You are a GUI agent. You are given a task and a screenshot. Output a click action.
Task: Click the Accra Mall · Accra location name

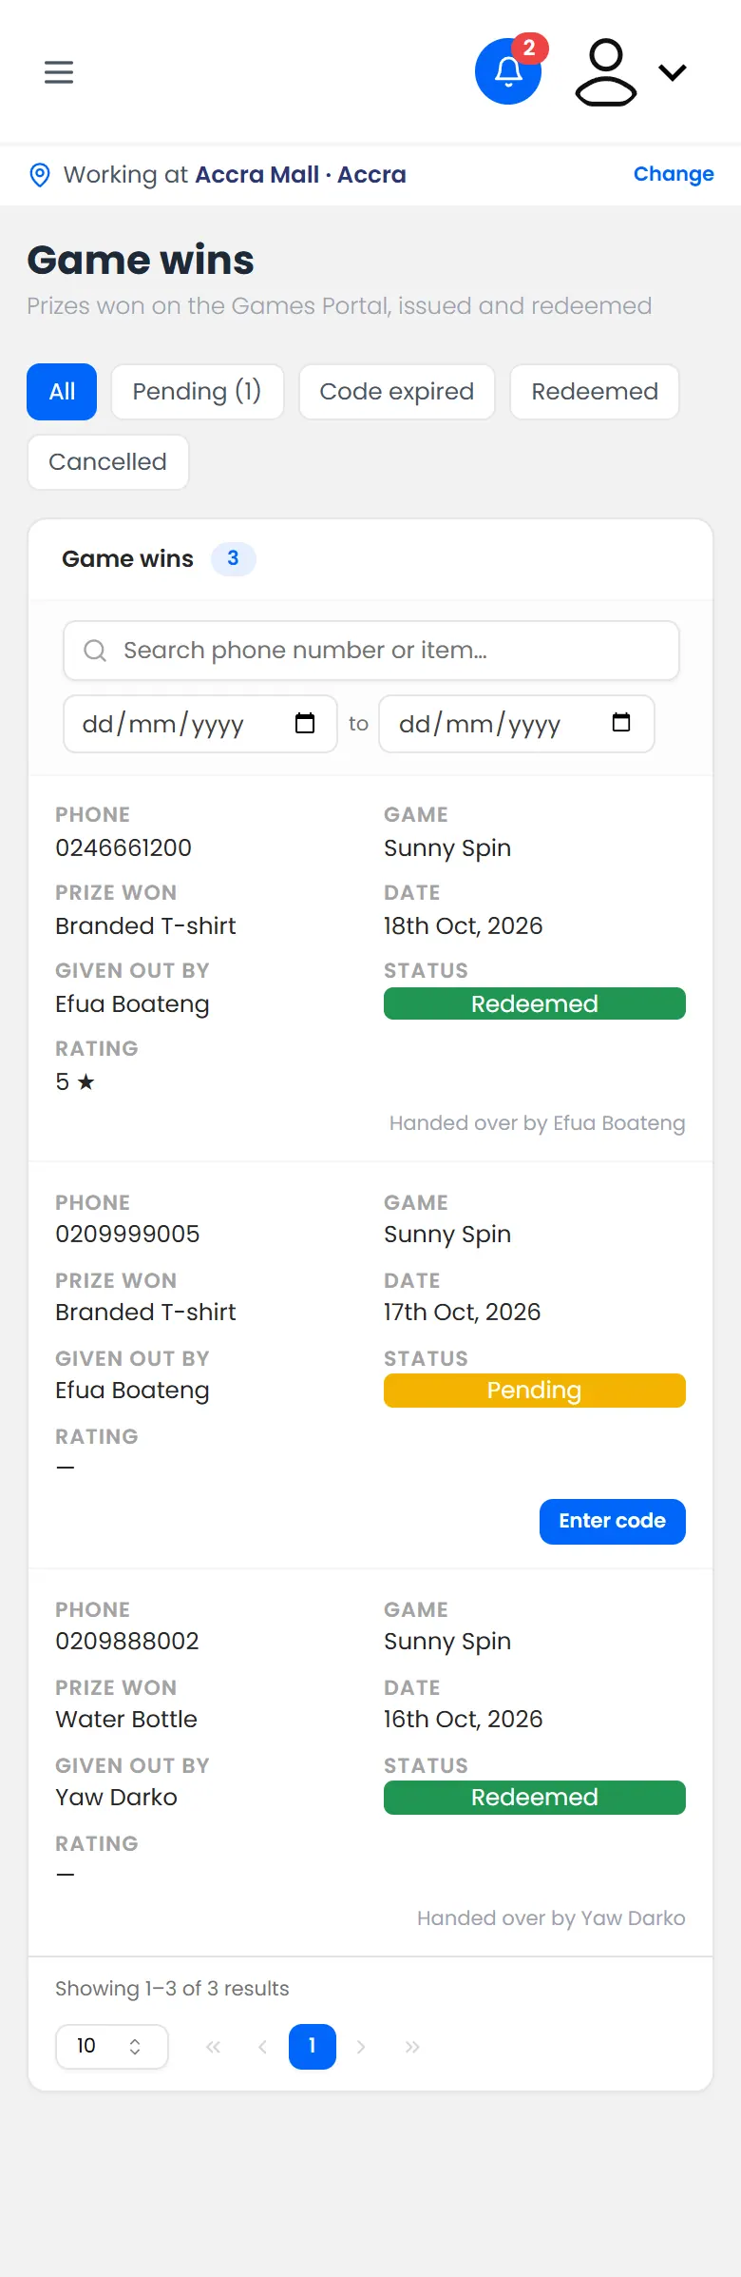(x=300, y=175)
